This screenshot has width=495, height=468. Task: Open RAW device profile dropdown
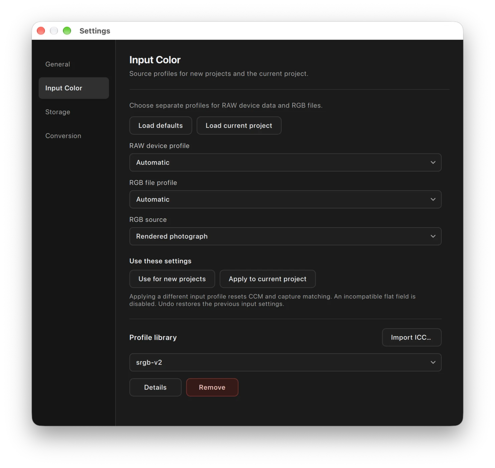coord(285,162)
